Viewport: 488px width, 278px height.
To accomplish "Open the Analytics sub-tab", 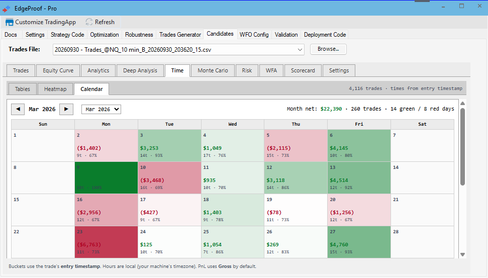I will tap(99, 71).
